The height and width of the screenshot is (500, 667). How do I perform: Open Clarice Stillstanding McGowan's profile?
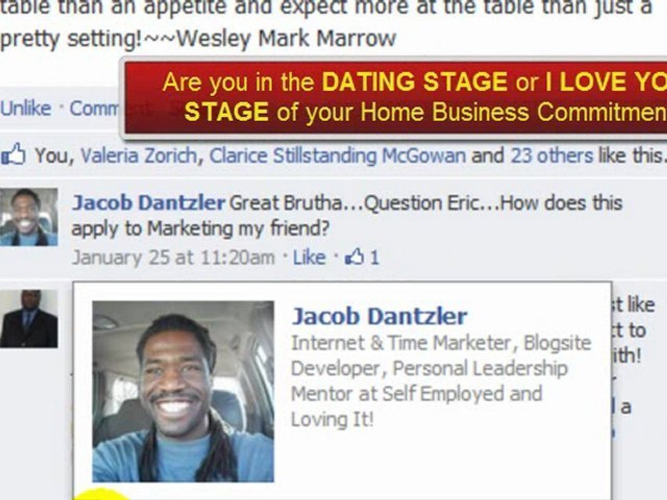(338, 156)
